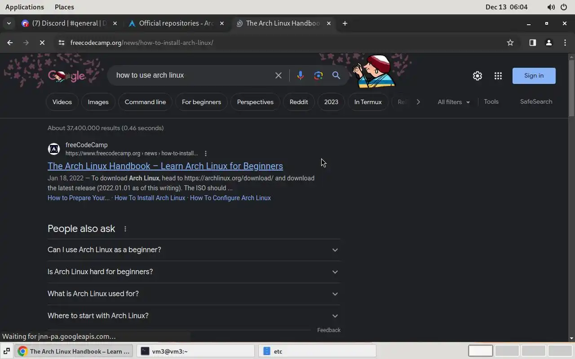Switch to the Discord #general tab
Viewport: 575px width, 359px height.
[x=70, y=23]
